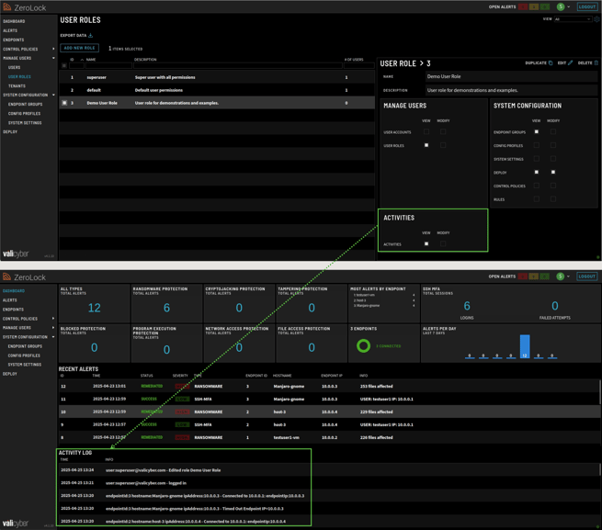This screenshot has height=530, width=602.
Task: Enable Config Profiles Modify permission
Action: click(553, 145)
